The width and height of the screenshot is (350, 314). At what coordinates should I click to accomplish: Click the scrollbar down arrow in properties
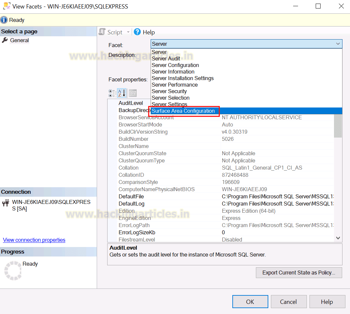click(x=338, y=238)
